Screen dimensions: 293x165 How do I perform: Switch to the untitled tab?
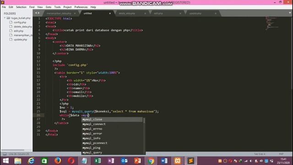[87, 13]
